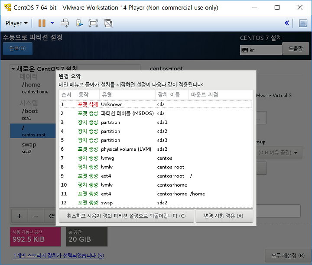Image resolution: width=312 pixels, height=265 pixels.
Task: Select row 11 ext4 centos-home /home
Action: tap(156, 194)
